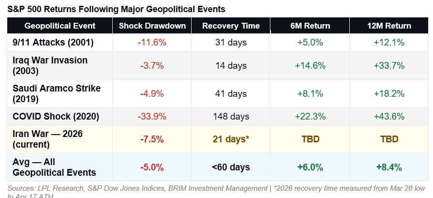Viewport: 433px width, 198px height.
Task: Click the Geopolitical Event column header
Action: coord(60,26)
